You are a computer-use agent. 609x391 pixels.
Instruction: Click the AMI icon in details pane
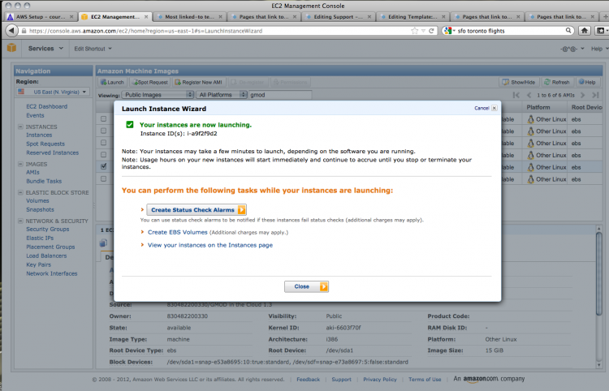(103, 243)
